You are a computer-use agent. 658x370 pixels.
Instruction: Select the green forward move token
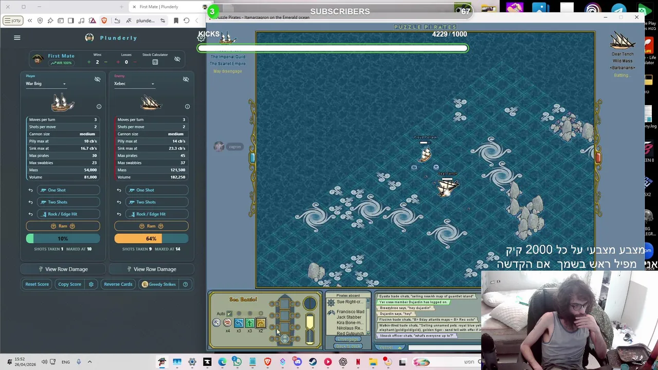tap(249, 323)
